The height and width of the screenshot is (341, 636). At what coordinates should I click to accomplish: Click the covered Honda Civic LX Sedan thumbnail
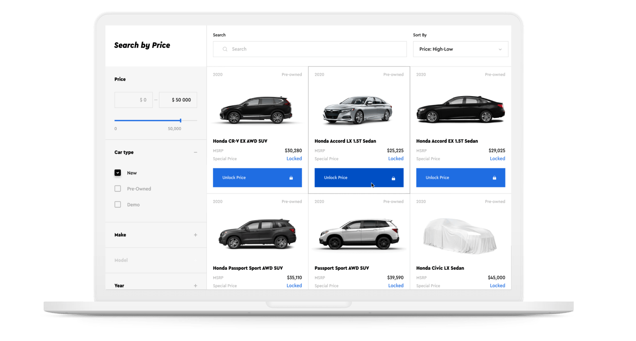[x=460, y=235]
